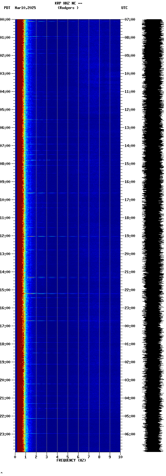Image resolution: width=166 pixels, height=476 pixels.
Task: Click the 06:00 PDT time label
Action: 5,128
